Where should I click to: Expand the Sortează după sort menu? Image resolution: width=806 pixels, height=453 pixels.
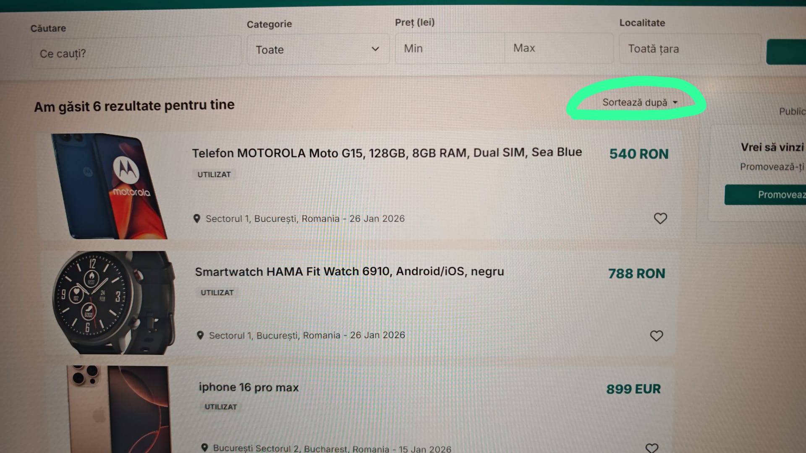(639, 102)
